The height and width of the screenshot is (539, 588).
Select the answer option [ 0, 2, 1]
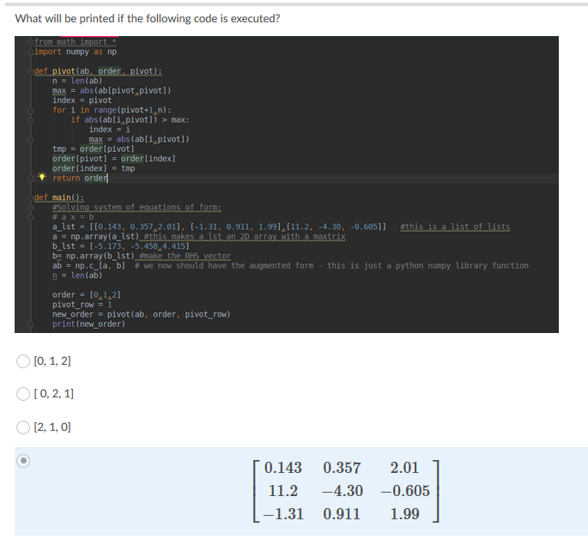pyautogui.click(x=23, y=394)
